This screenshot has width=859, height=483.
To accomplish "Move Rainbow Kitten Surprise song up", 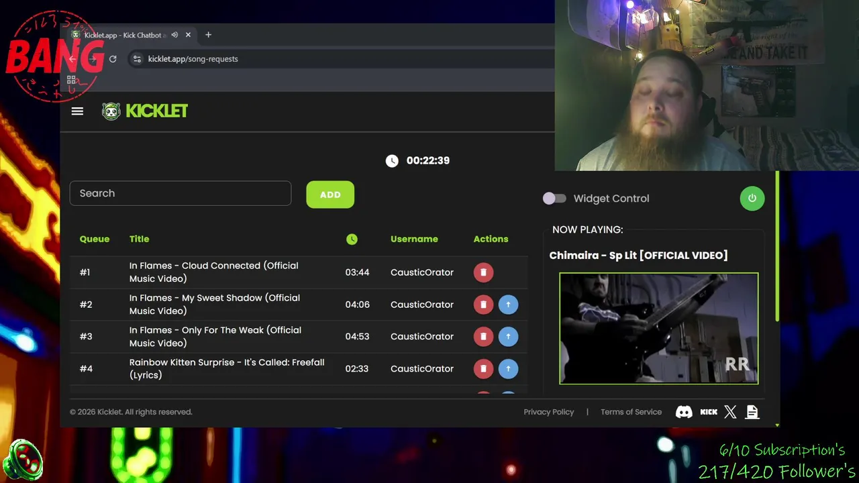I will pos(508,369).
